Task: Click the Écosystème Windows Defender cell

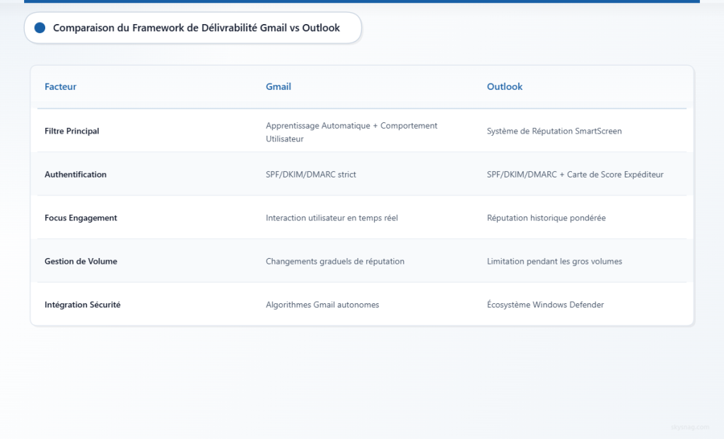Action: click(544, 305)
